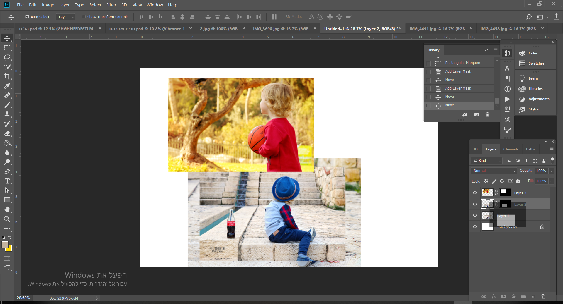Select the Hand tool

click(x=7, y=209)
